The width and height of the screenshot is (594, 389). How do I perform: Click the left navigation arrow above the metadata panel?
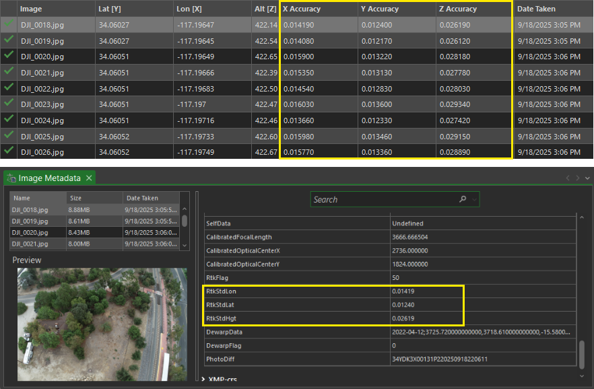click(568, 178)
